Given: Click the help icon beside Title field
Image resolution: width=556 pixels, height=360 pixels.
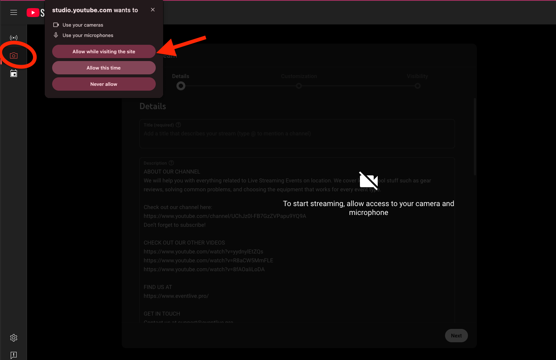Looking at the screenshot, I should click(178, 125).
